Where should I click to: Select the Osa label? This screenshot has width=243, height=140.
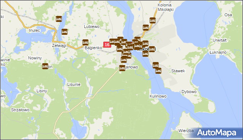[228, 15]
